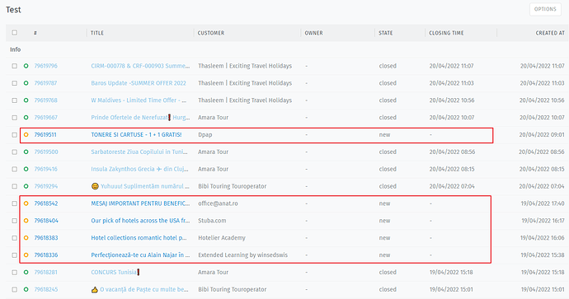The image size is (569, 299).
Task: Click the green status icon for ticket 79619294
Action: pyautogui.click(x=26, y=186)
